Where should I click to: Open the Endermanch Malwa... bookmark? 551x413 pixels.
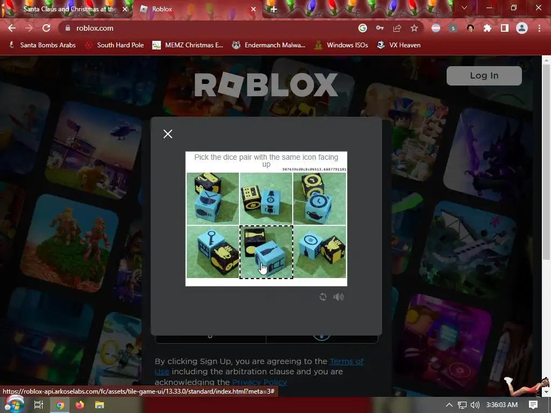point(269,45)
